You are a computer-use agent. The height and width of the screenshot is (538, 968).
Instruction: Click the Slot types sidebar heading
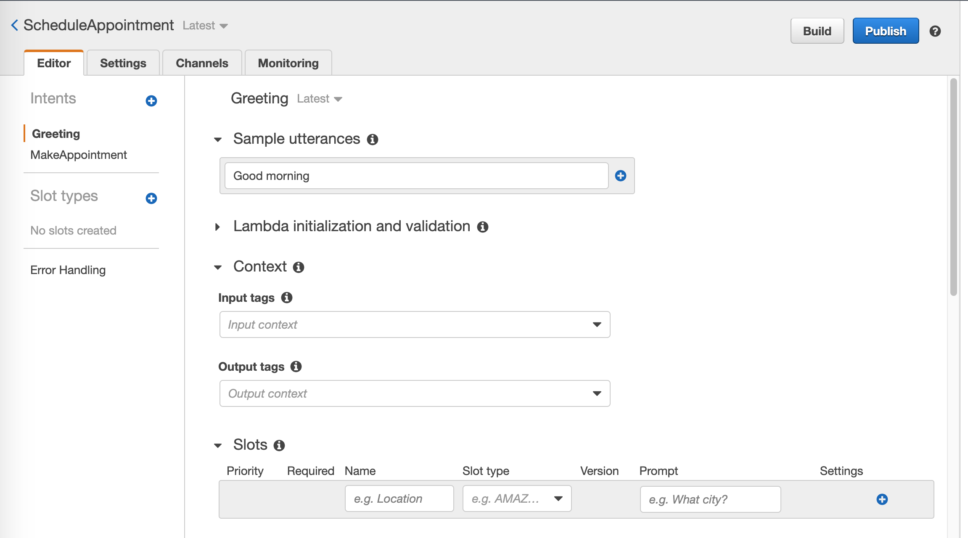click(64, 196)
